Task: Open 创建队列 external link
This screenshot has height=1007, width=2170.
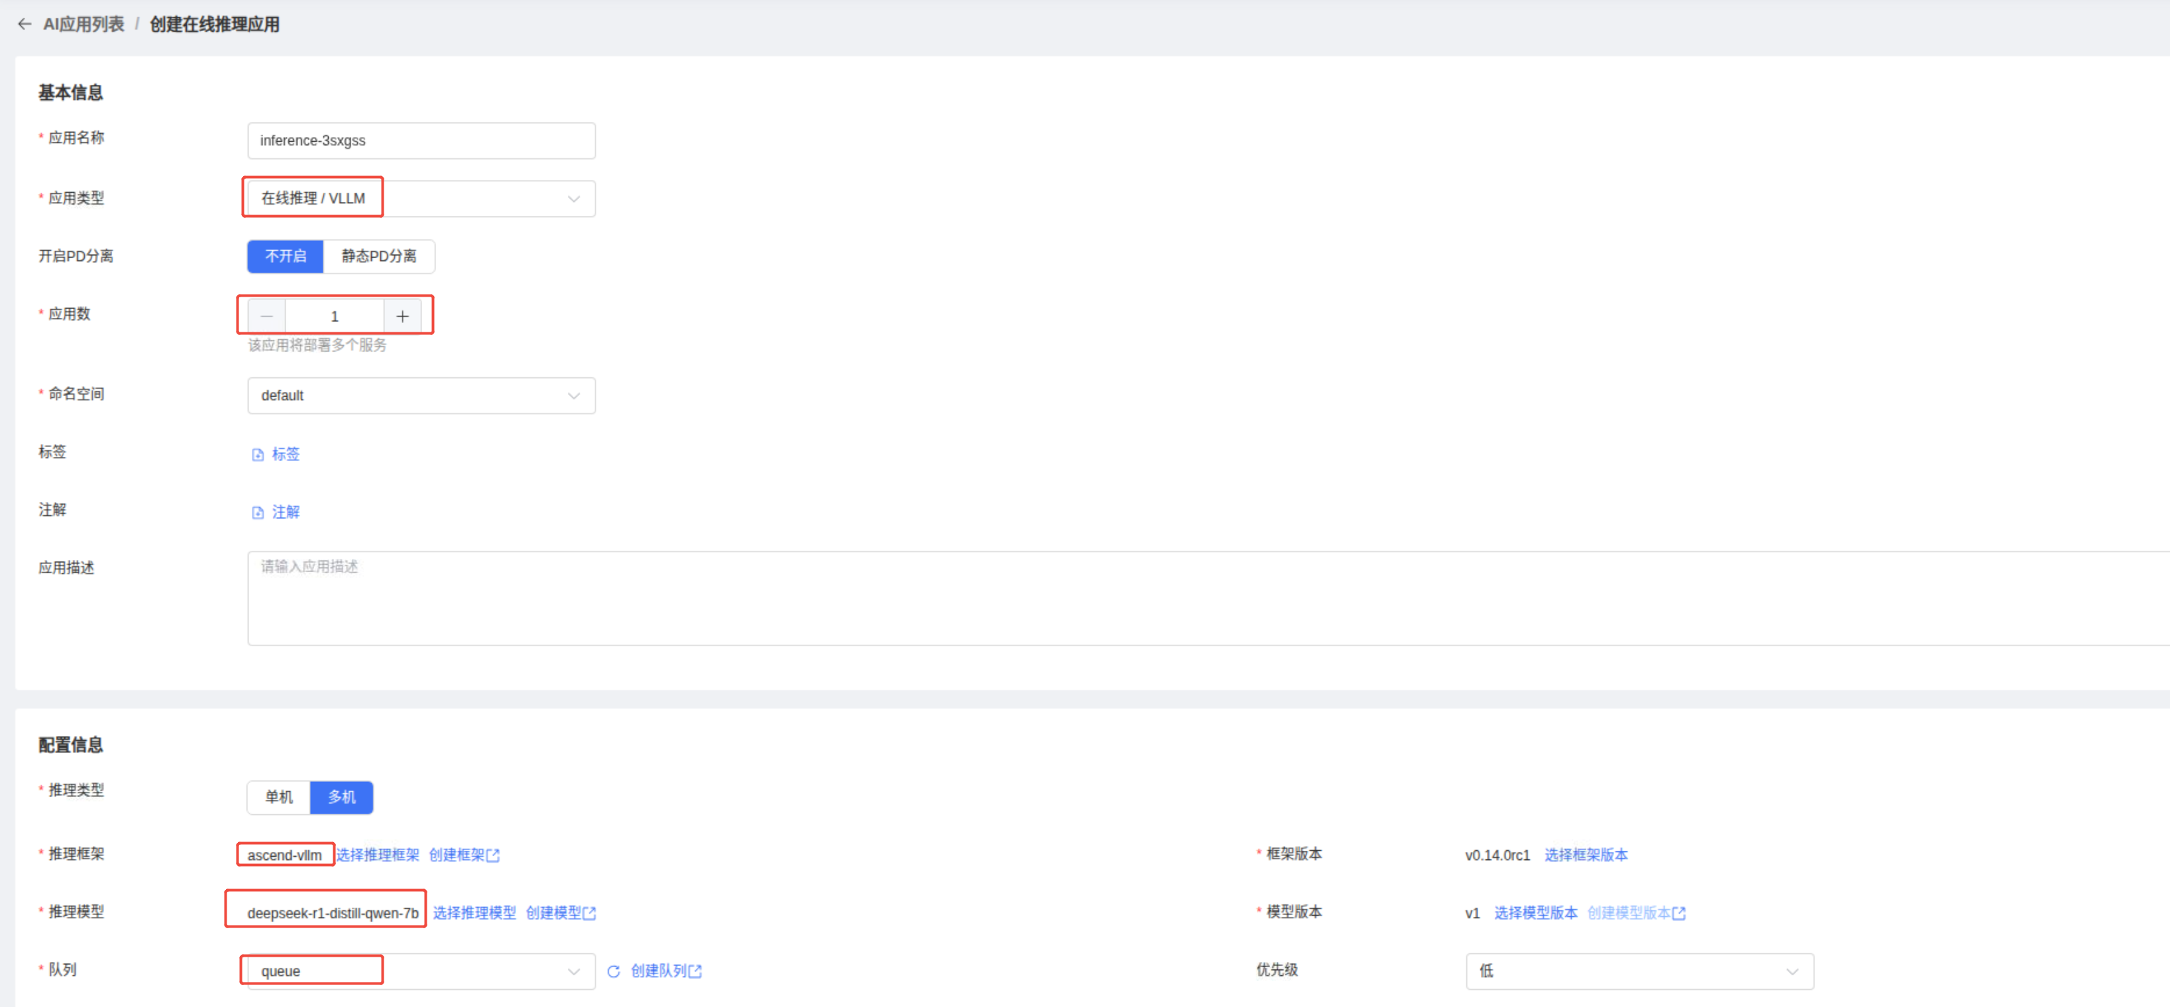Action: tap(665, 972)
